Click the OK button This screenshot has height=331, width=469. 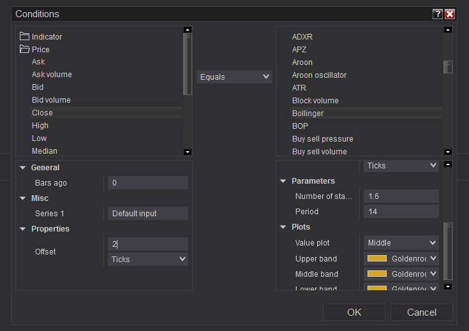pyautogui.click(x=354, y=312)
